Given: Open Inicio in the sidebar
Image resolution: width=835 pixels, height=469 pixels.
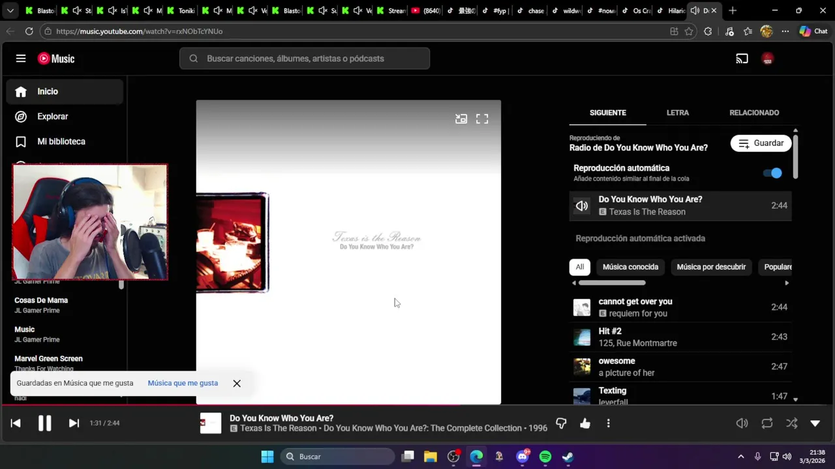Looking at the screenshot, I should point(65,92).
